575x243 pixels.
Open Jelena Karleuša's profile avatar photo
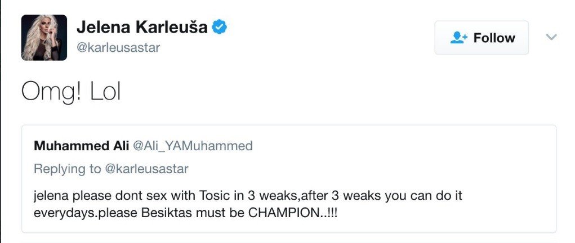click(44, 37)
